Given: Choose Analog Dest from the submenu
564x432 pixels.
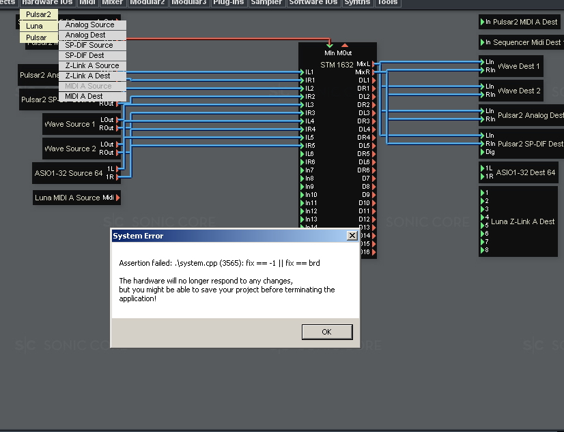Looking at the screenshot, I should tap(92, 35).
